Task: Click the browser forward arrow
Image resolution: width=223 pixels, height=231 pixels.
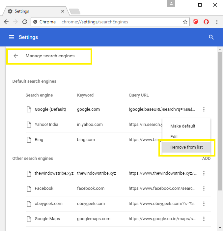Action: click(x=15, y=22)
